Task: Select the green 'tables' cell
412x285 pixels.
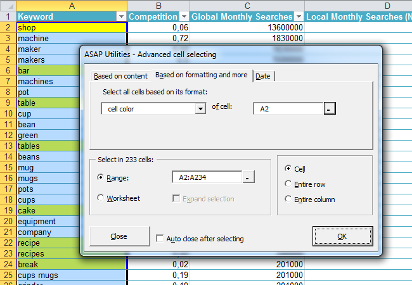Action: 49,146
